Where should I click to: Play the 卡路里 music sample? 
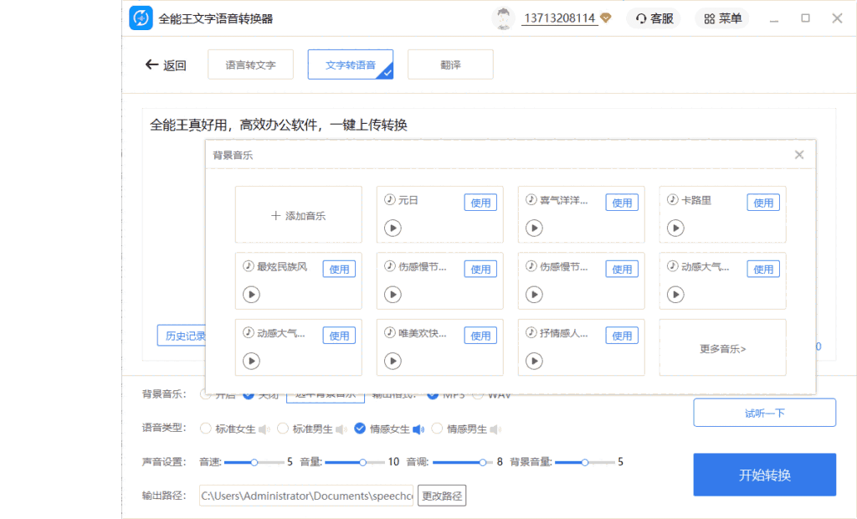675,228
